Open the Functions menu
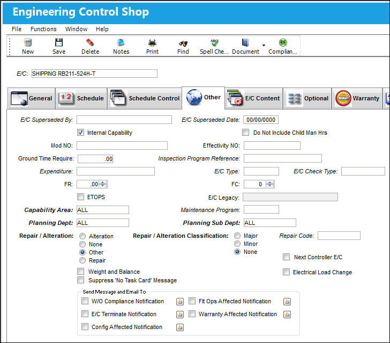 pos(43,29)
